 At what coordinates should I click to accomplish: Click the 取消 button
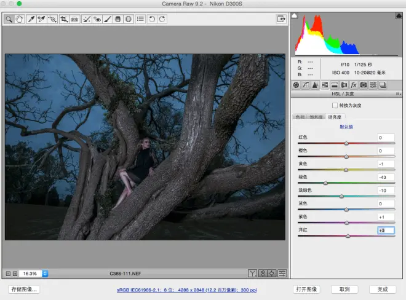point(344,289)
